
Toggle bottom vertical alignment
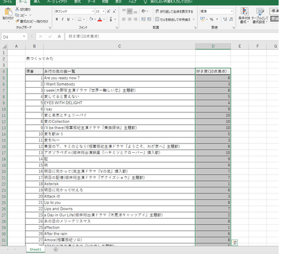point(135,11)
